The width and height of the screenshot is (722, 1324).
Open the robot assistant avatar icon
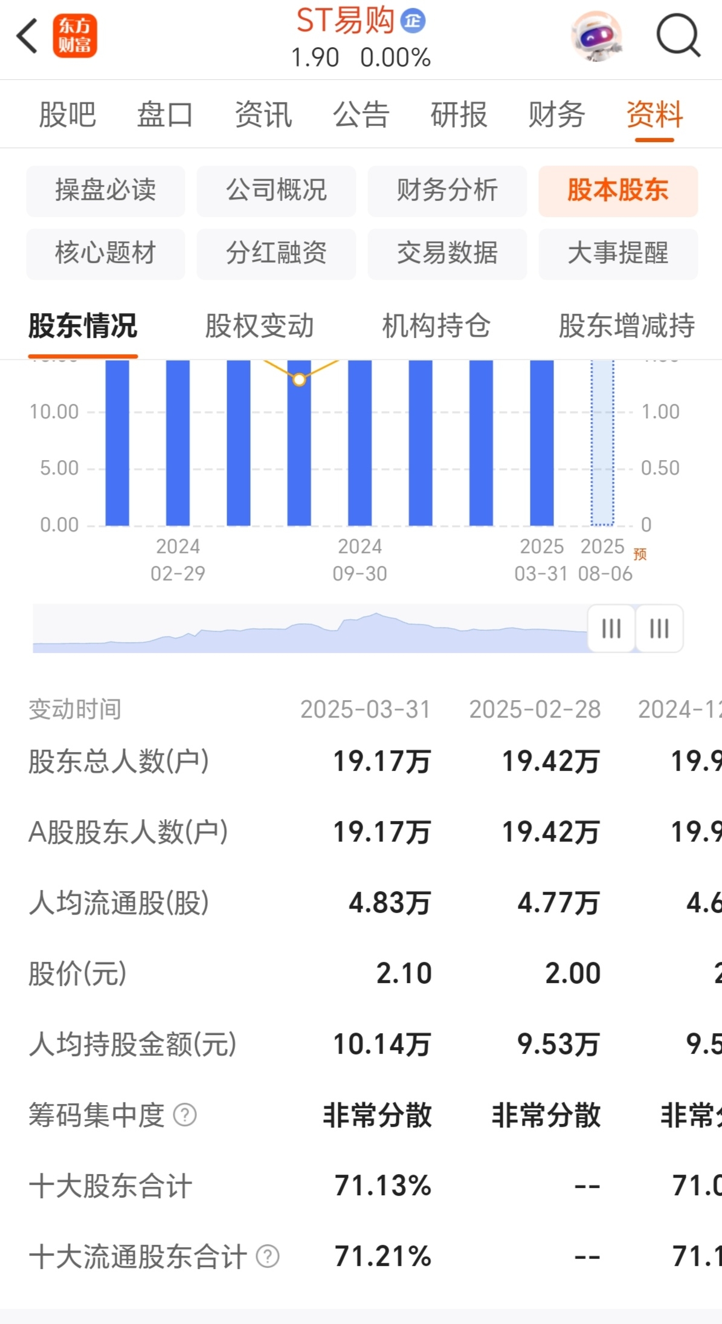pos(597,36)
